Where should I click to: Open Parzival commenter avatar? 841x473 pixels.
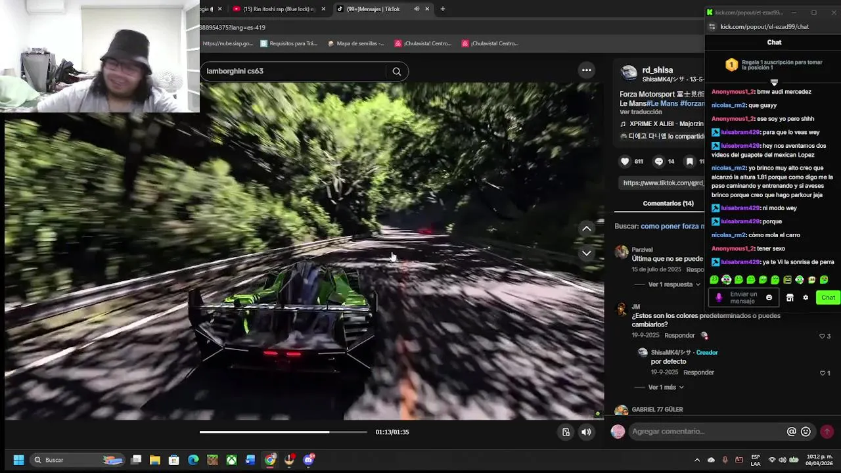coord(622,252)
